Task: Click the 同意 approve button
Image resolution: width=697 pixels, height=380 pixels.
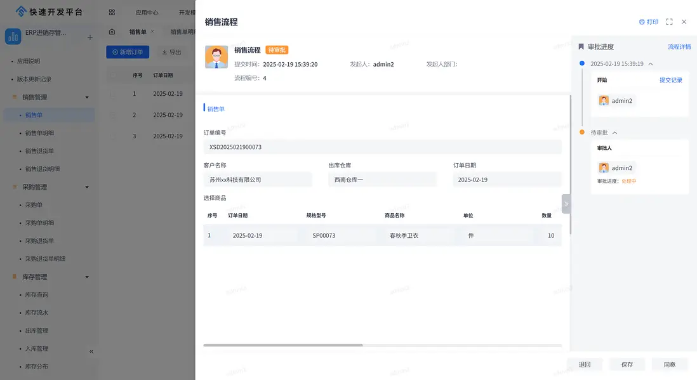Action: [670, 364]
